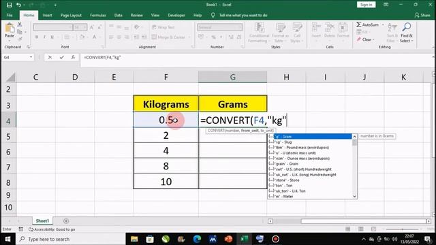Image resolution: width=436 pixels, height=245 pixels.
Task: Click the Undo arrow in quick access toolbar
Action: [18, 5]
